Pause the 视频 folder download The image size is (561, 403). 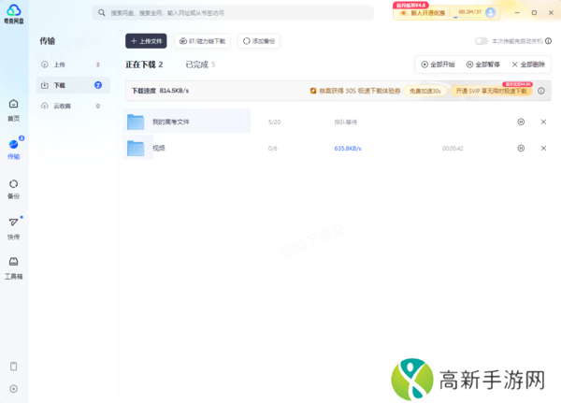coord(521,148)
